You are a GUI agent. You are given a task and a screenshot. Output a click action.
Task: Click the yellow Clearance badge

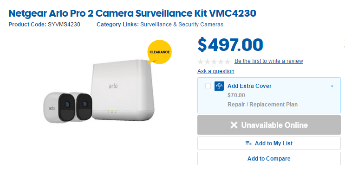tap(159, 52)
